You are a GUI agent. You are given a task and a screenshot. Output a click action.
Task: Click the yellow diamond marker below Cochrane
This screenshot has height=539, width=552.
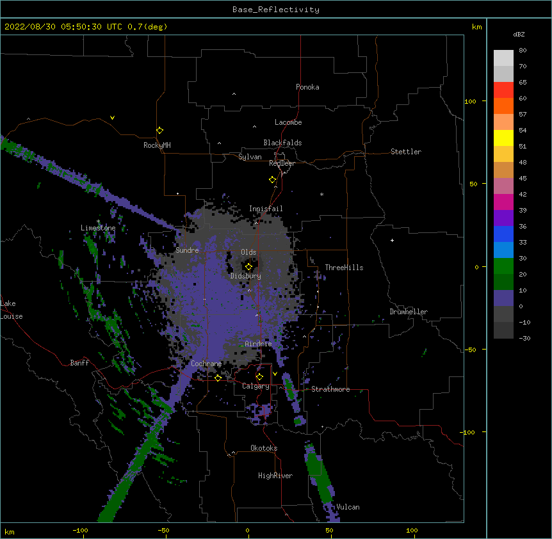[218, 378]
